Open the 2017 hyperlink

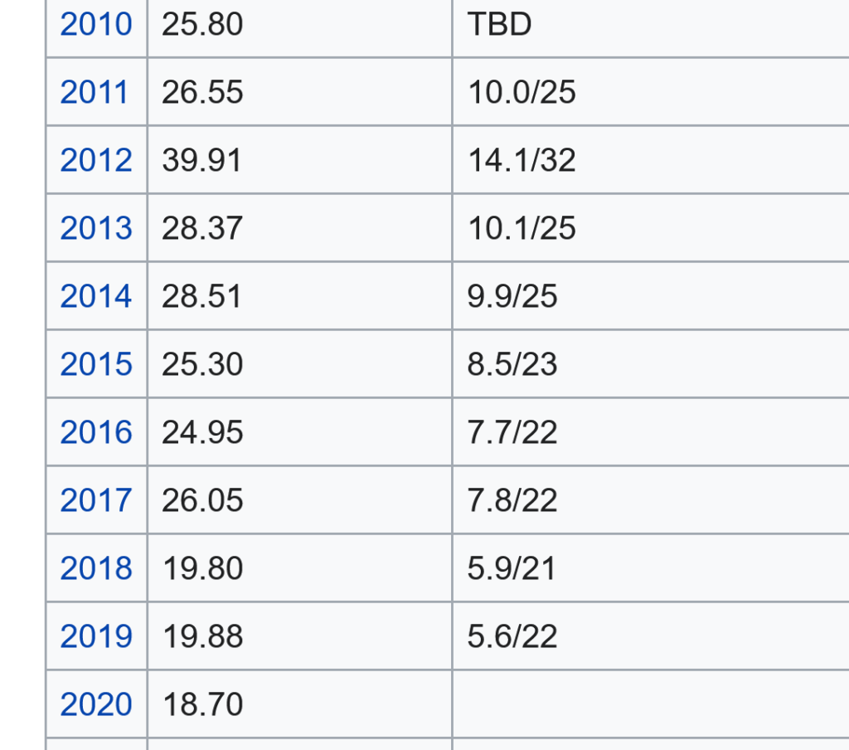point(96,500)
